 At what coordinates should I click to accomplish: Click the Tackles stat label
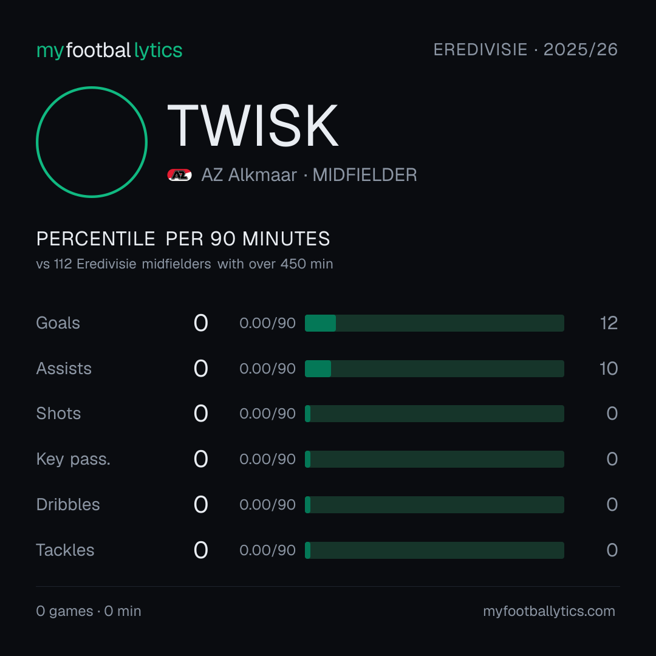[65, 550]
